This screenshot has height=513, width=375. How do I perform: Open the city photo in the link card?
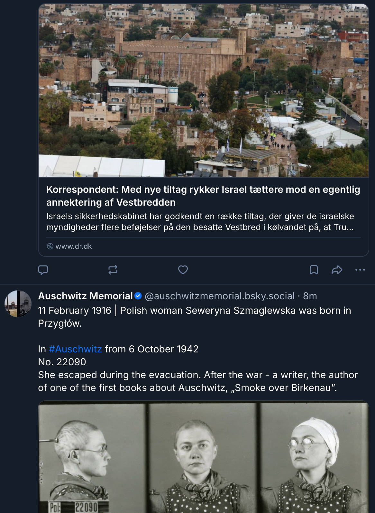coord(203,90)
